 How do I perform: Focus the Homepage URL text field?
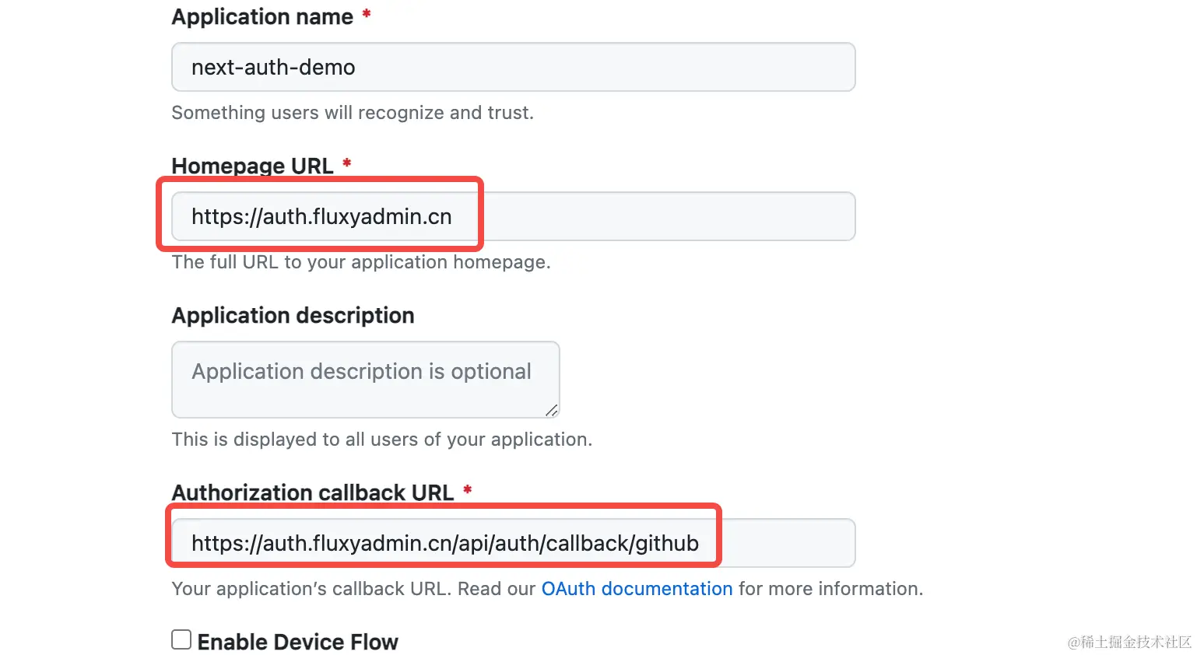pos(513,217)
